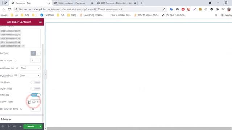Screen dimensions: 232x130
Task: Bookmark this page with the star icon
Action: point(164,9)
